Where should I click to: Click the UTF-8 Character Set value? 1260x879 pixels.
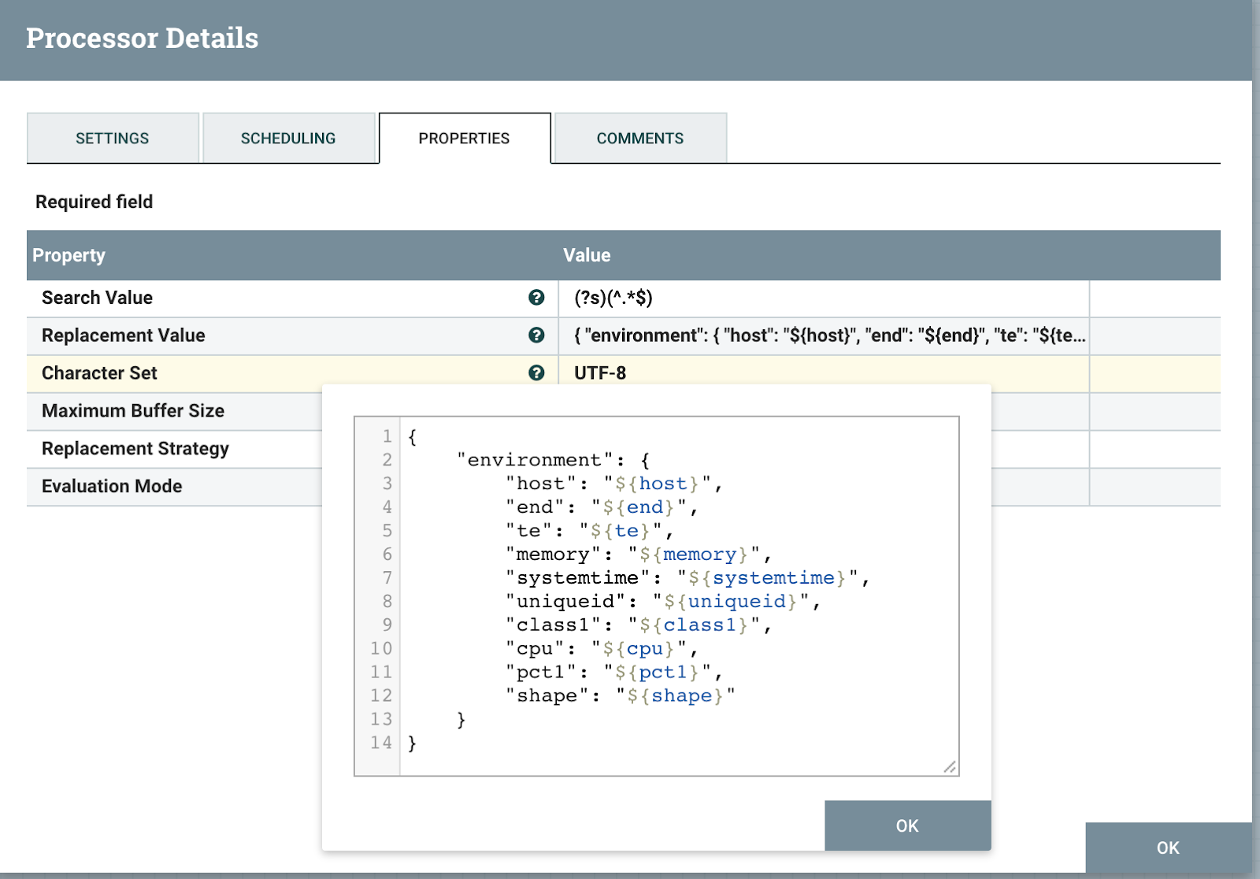tap(600, 373)
